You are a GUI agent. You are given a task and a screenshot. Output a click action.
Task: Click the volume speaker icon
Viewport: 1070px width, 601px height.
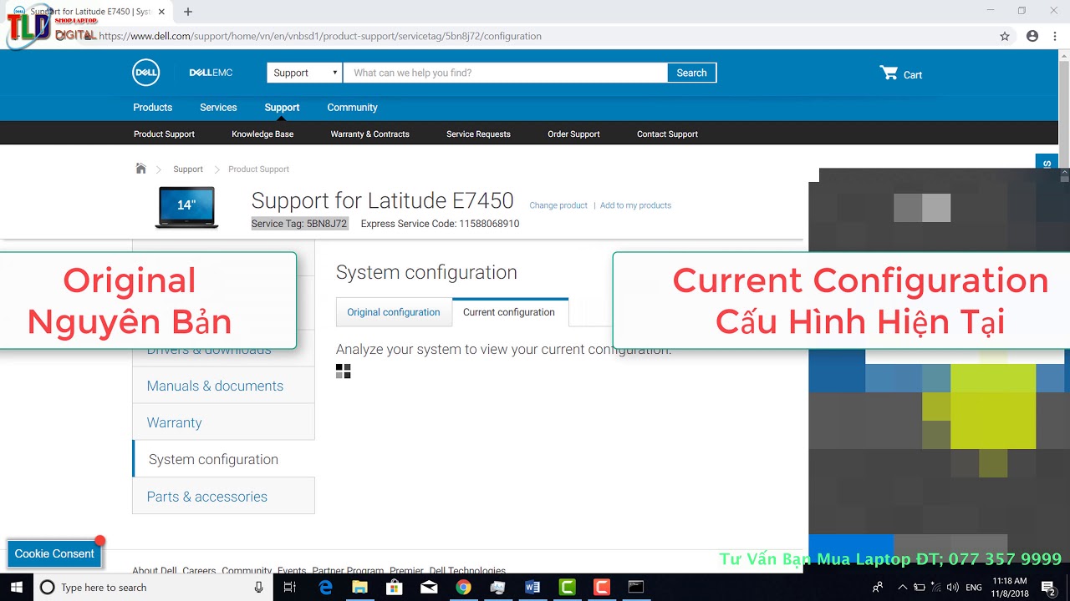tap(952, 588)
